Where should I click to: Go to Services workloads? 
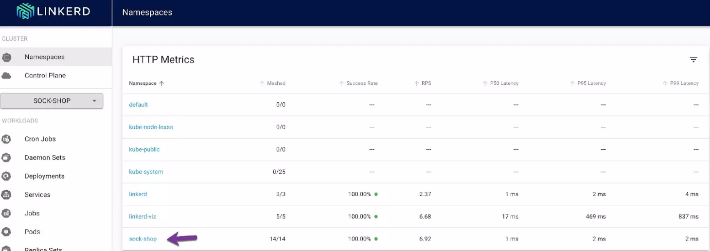[x=56, y=194]
